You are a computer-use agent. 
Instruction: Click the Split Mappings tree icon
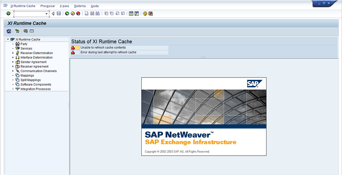click(x=18, y=80)
